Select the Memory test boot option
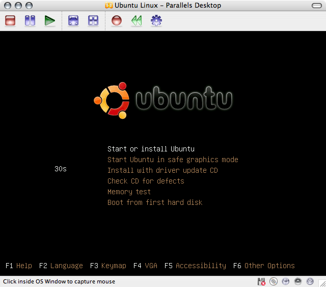 129,192
